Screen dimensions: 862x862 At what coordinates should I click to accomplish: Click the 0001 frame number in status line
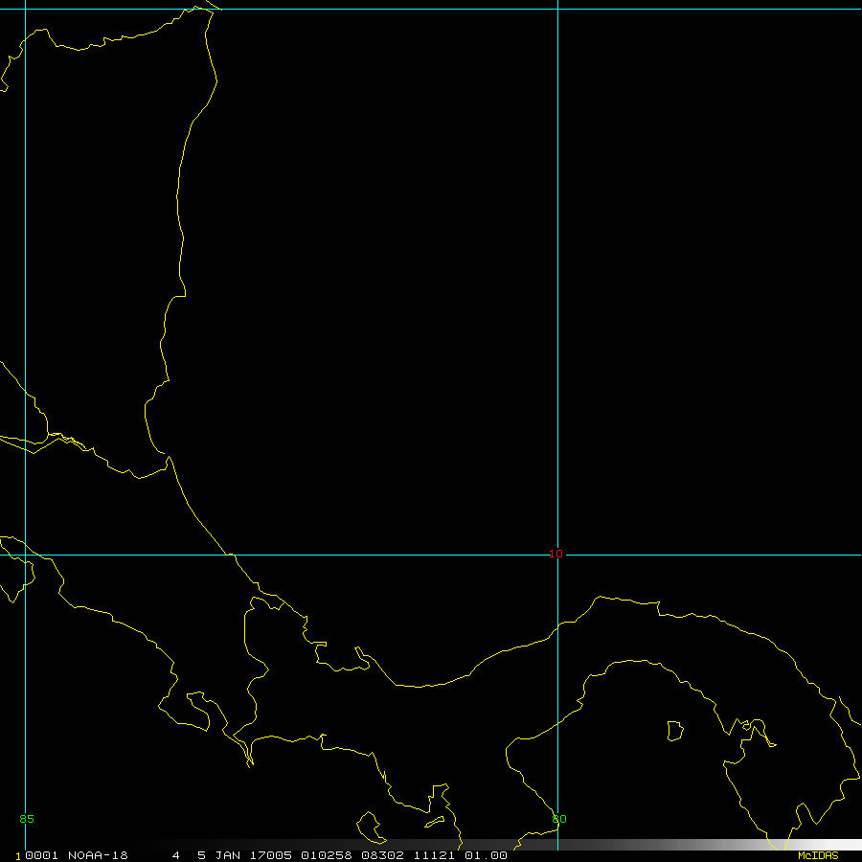click(41, 855)
